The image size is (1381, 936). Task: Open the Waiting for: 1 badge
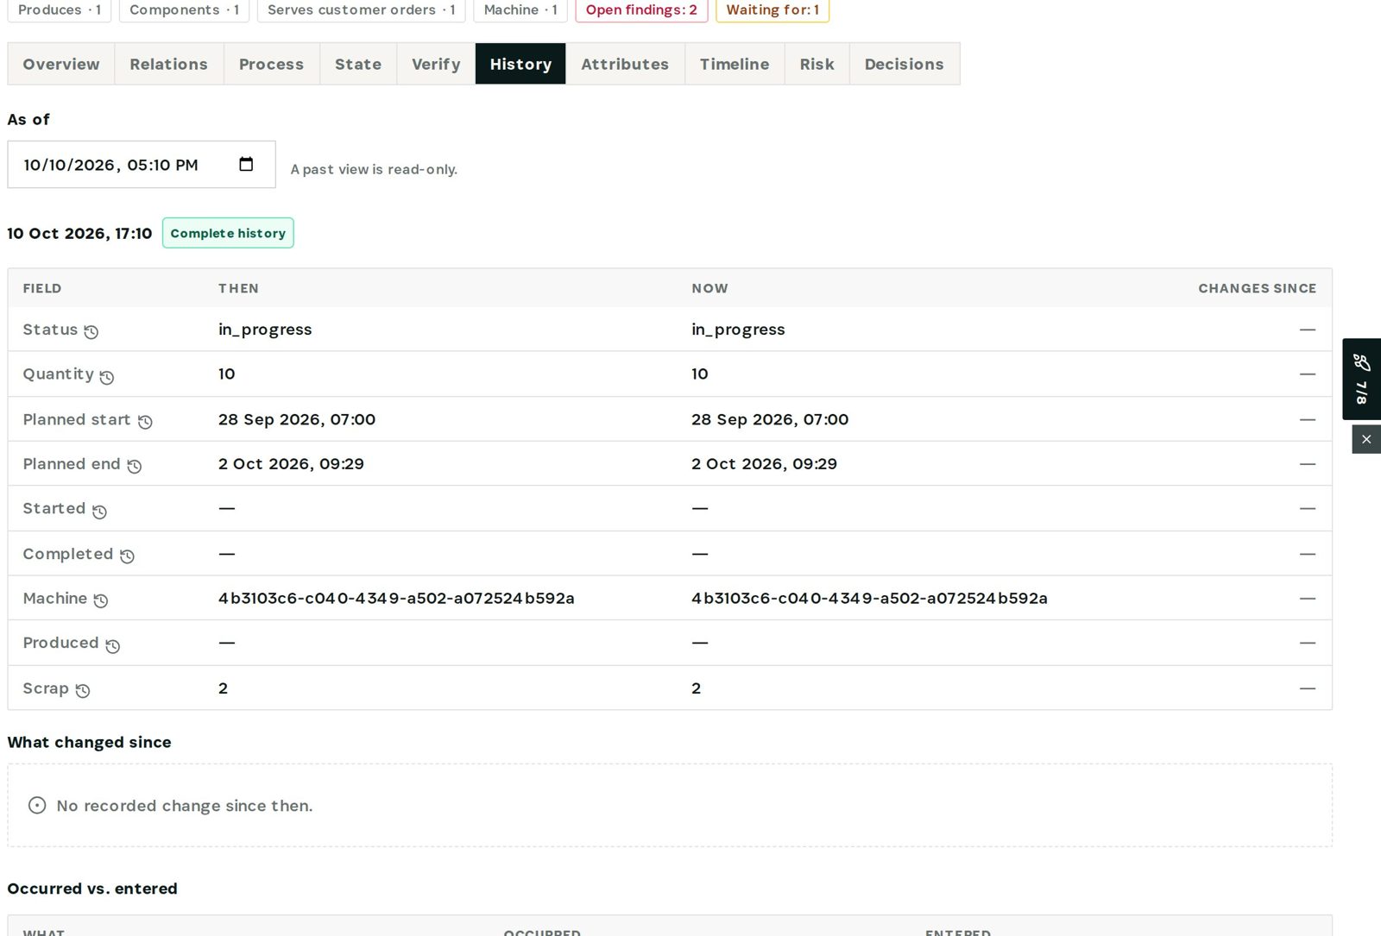pos(772,10)
